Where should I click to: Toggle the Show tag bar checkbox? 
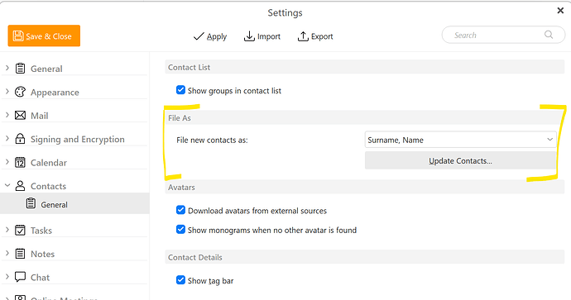point(180,280)
